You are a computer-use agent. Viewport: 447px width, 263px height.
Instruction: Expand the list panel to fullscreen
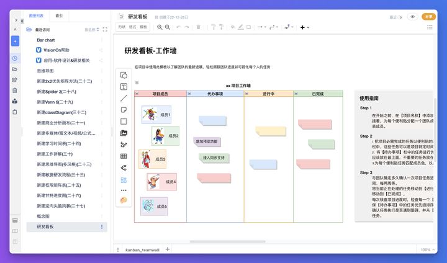(x=105, y=30)
